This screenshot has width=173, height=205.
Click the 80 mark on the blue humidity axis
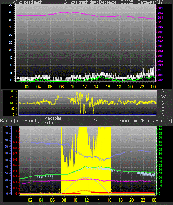point(6,140)
